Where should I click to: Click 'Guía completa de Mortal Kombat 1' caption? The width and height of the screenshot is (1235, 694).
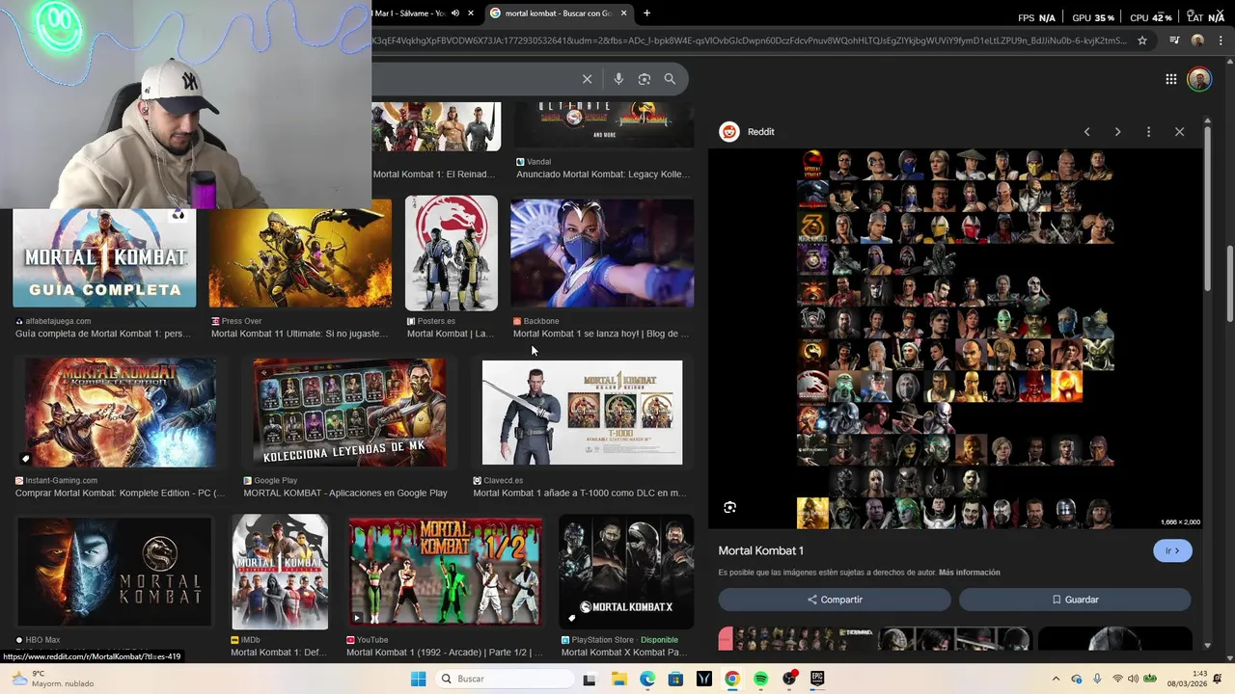[x=103, y=334]
